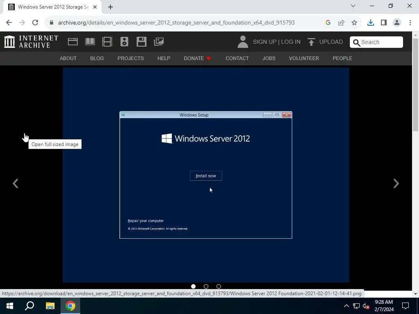
Task: Click the muted volume tray icon
Action: click(x=366, y=306)
